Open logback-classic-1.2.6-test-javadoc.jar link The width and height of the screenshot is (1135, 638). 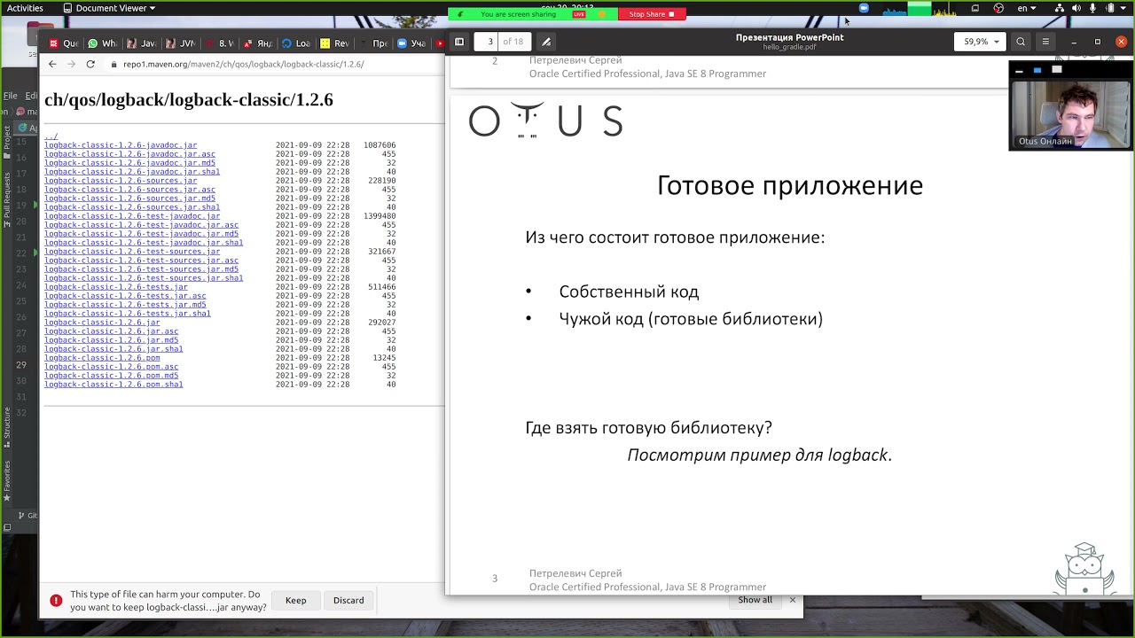point(132,216)
